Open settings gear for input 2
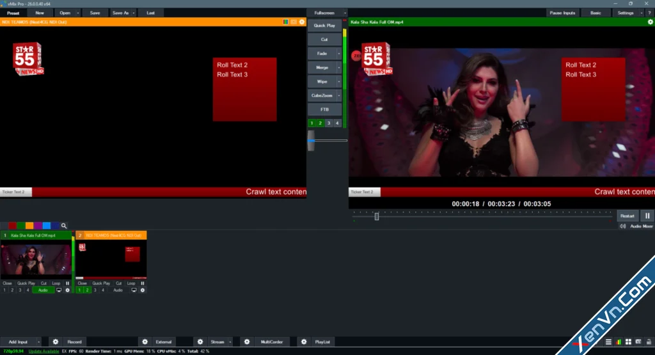Viewport: 655px width, 355px height. pos(143,290)
